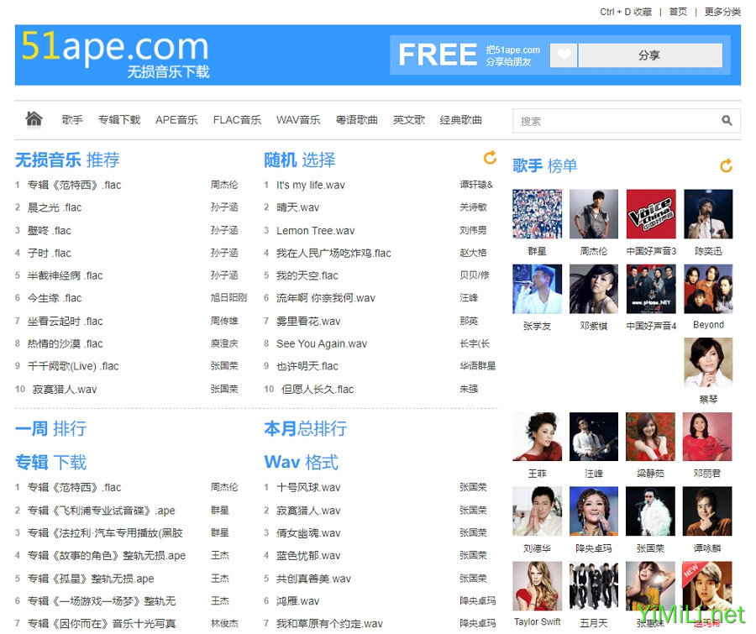756x634 pixels.
Task: Open the APE音乐 navigation item
Action: (176, 120)
